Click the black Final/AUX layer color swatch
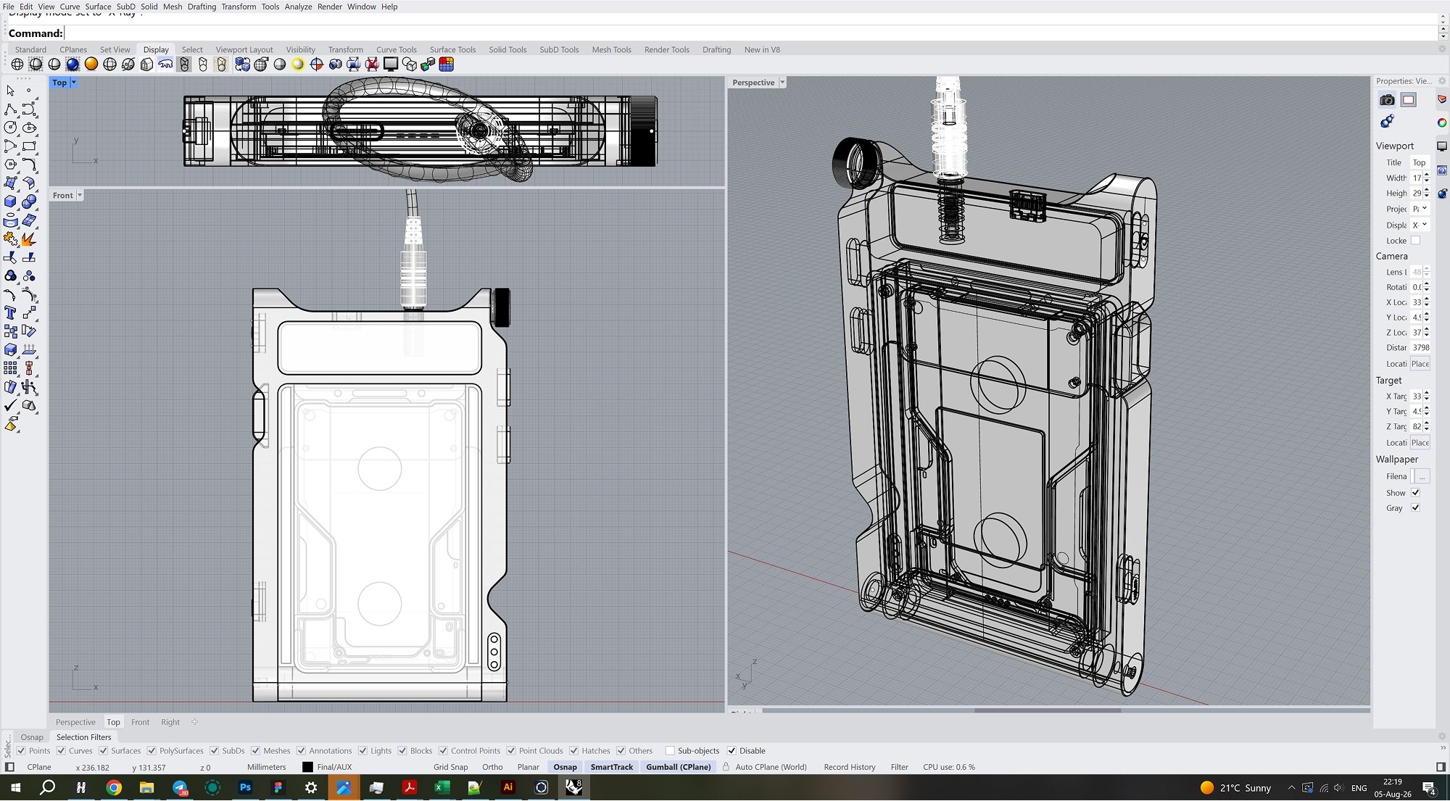Image resolution: width=1450 pixels, height=801 pixels. point(307,767)
